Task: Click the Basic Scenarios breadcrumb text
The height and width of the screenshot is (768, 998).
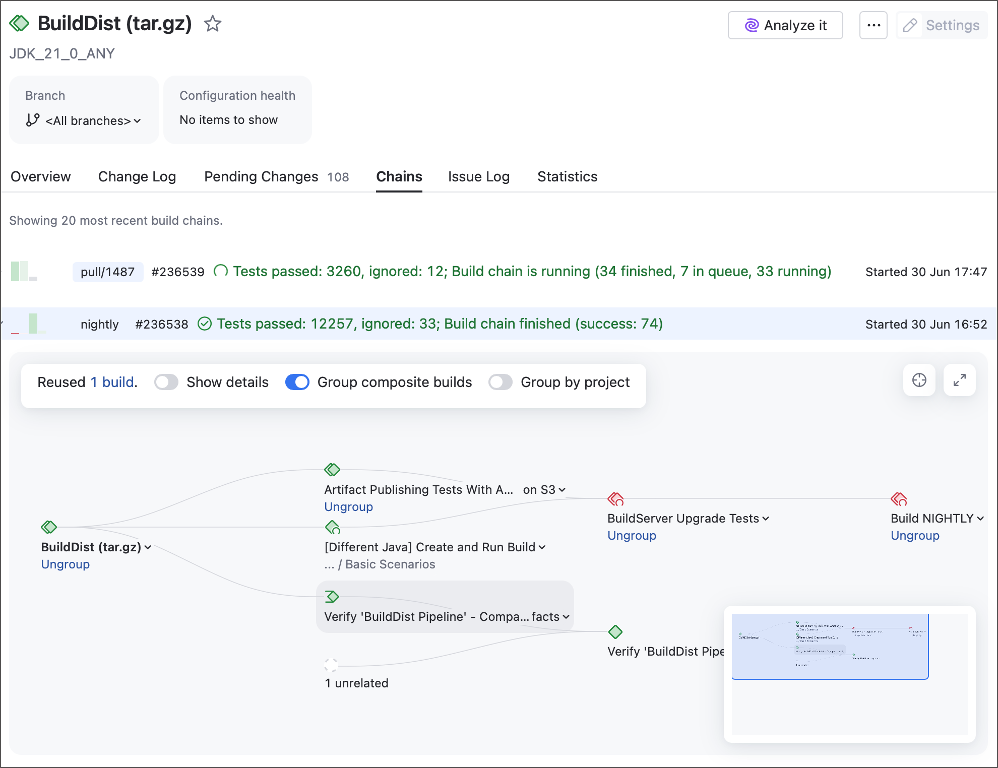Action: coord(390,564)
